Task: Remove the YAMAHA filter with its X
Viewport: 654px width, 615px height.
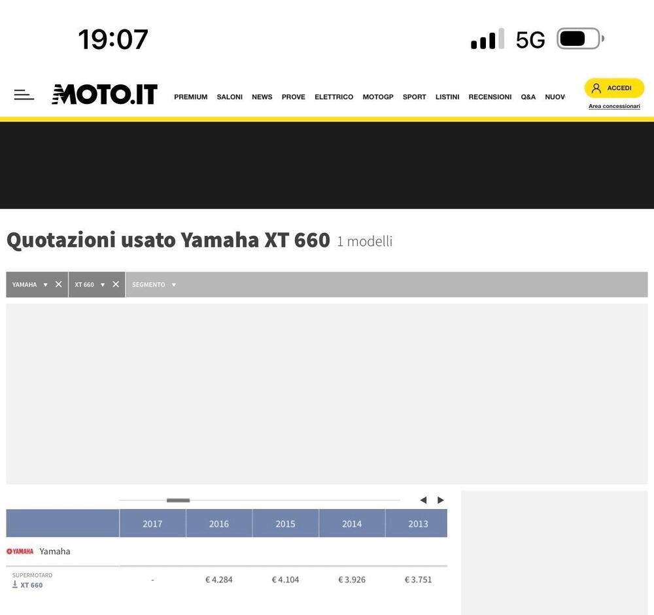Action: (58, 284)
